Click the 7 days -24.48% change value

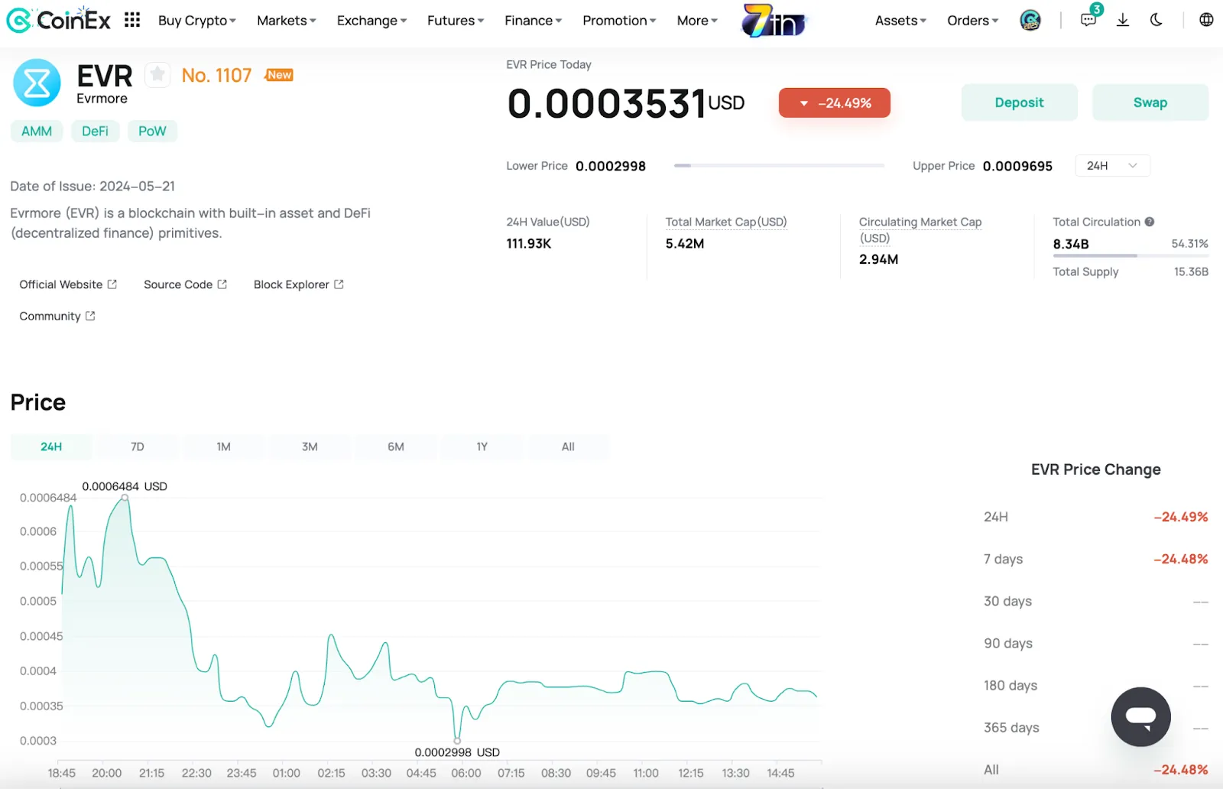(1181, 559)
